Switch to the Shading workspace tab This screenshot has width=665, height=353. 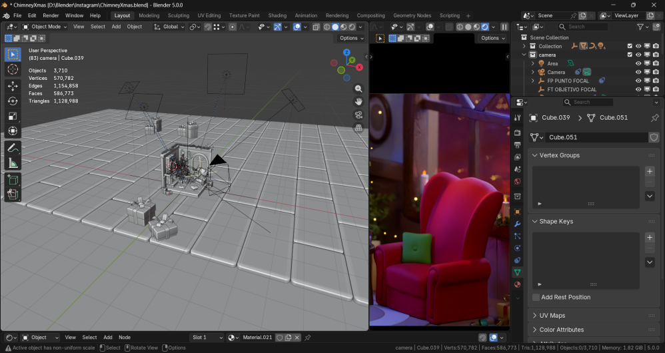(x=277, y=15)
